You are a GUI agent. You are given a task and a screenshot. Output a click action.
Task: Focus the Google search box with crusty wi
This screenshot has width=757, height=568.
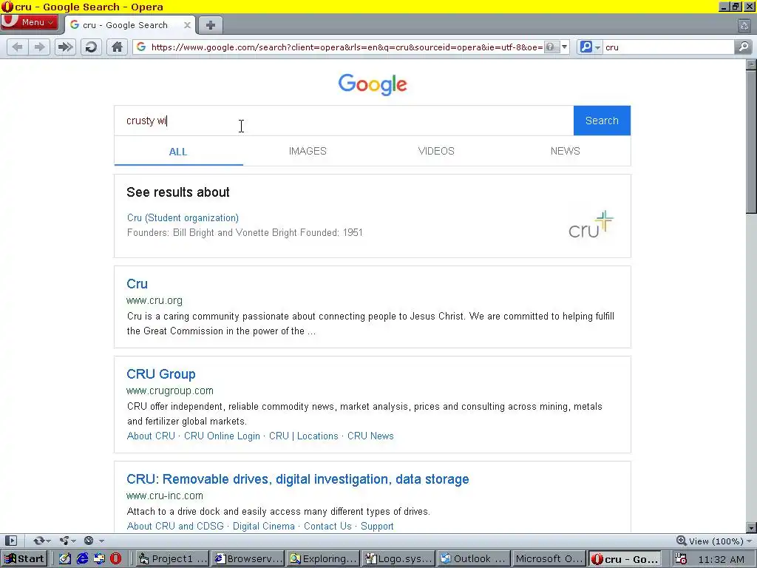tap(344, 121)
